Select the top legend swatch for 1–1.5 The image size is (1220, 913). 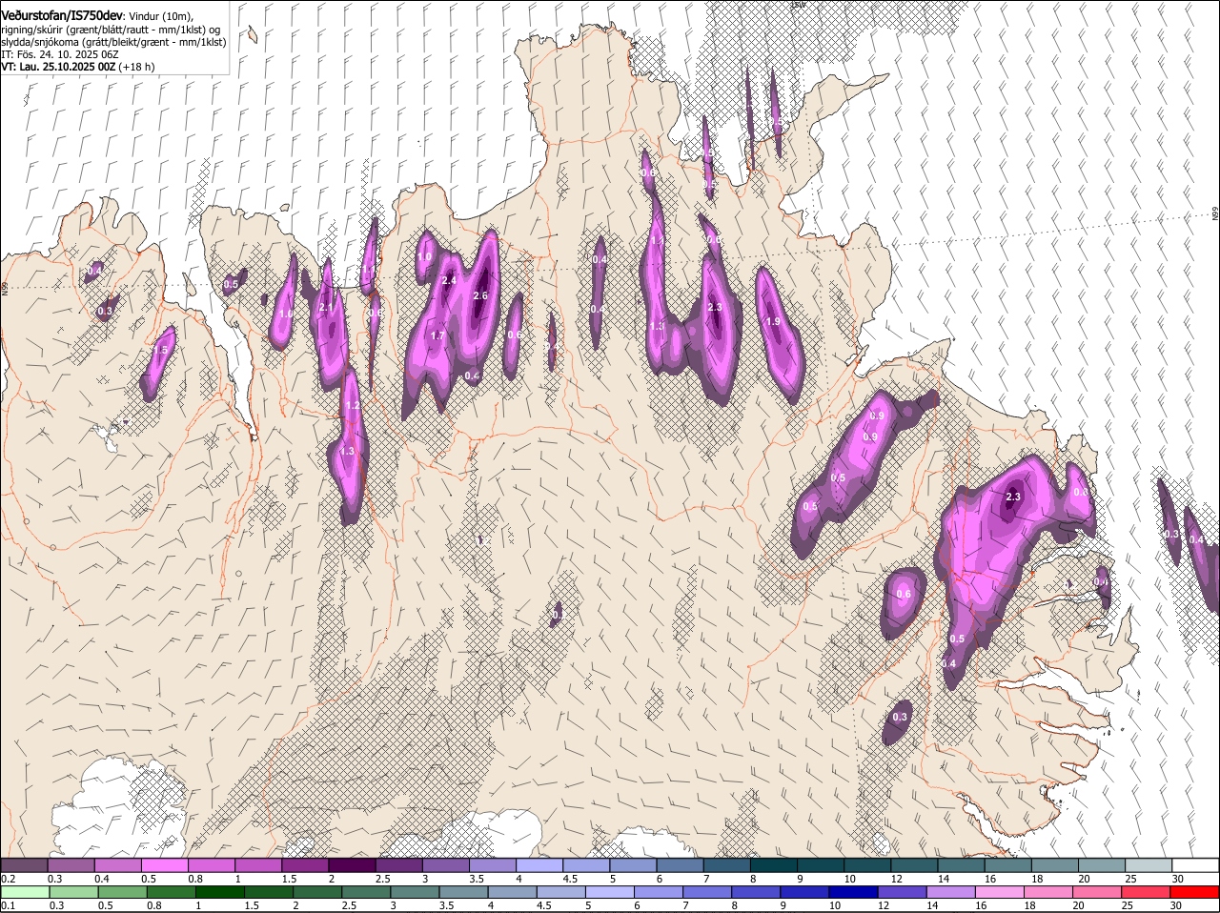[258, 864]
